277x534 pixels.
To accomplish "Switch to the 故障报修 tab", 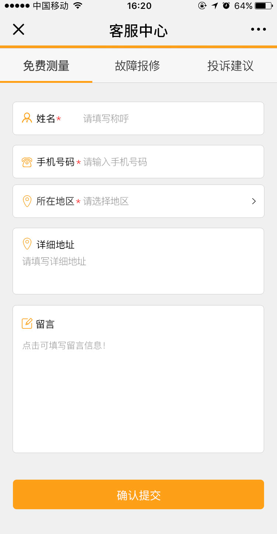I will coord(137,66).
